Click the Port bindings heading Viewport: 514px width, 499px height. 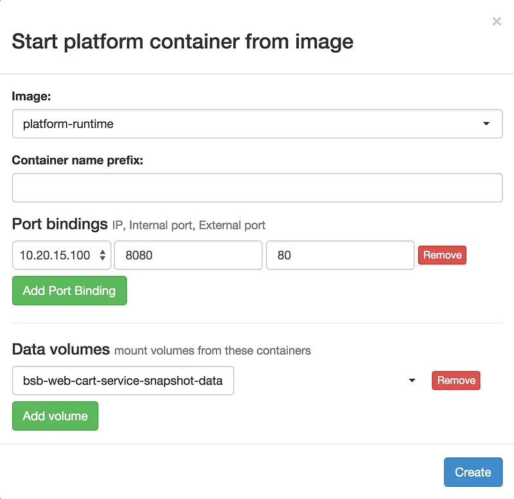click(60, 224)
